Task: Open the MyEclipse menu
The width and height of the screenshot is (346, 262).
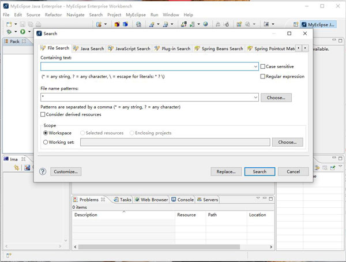Action: (136, 15)
